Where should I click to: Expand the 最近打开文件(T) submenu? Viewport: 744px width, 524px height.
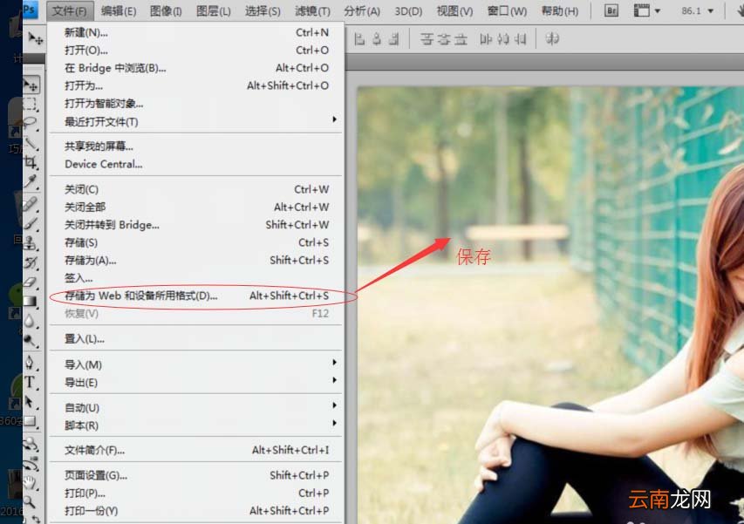196,121
